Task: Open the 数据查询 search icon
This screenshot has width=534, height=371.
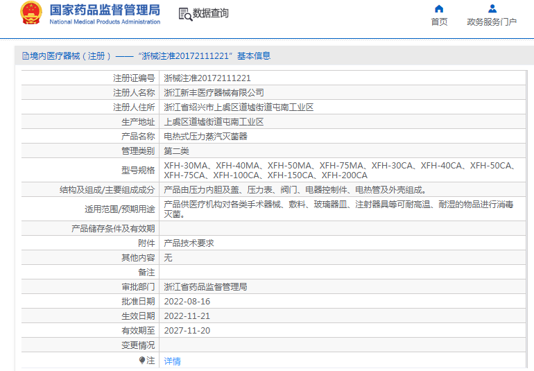Action: [185, 15]
